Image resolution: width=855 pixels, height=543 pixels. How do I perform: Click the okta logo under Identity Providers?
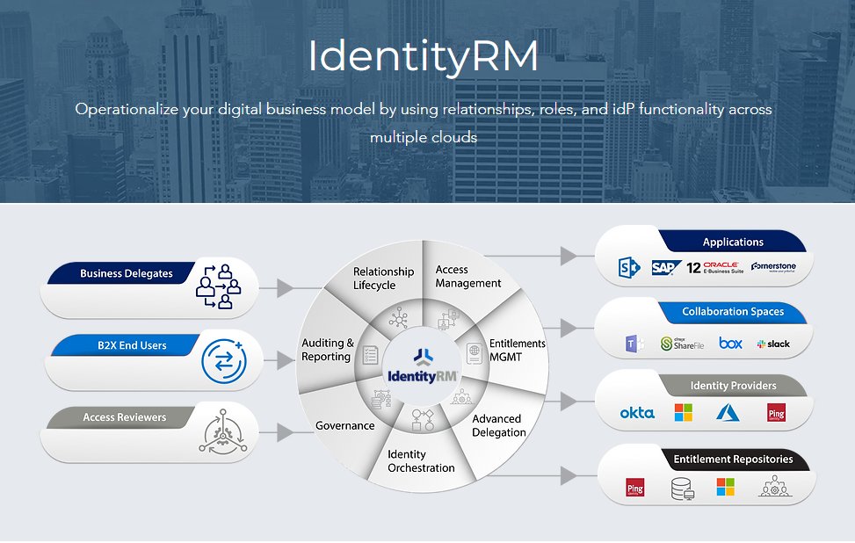click(x=637, y=413)
